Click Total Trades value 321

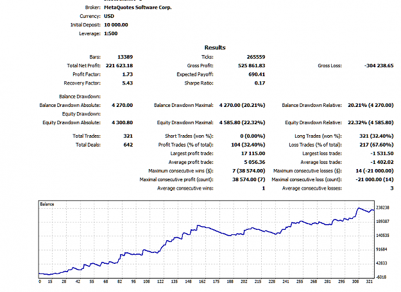click(128, 136)
